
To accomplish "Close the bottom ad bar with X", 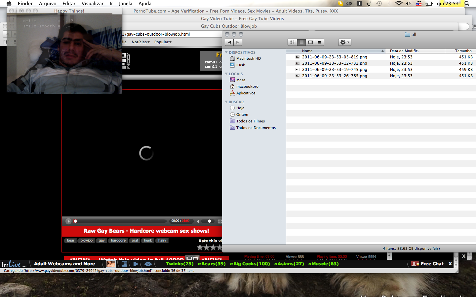I will [450, 264].
